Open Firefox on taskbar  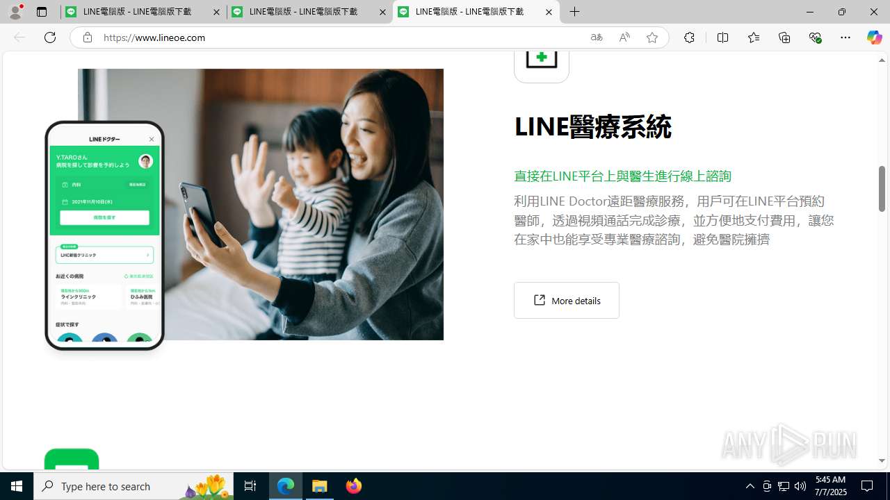[353, 486]
